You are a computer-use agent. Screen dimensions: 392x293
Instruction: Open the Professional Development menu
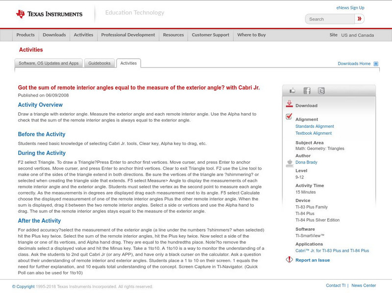[128, 35]
